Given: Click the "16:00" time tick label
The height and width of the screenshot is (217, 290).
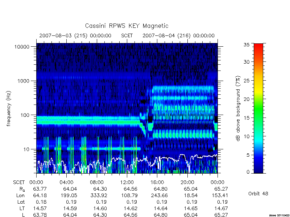Looking at the screenshot, I should coord(157,183).
